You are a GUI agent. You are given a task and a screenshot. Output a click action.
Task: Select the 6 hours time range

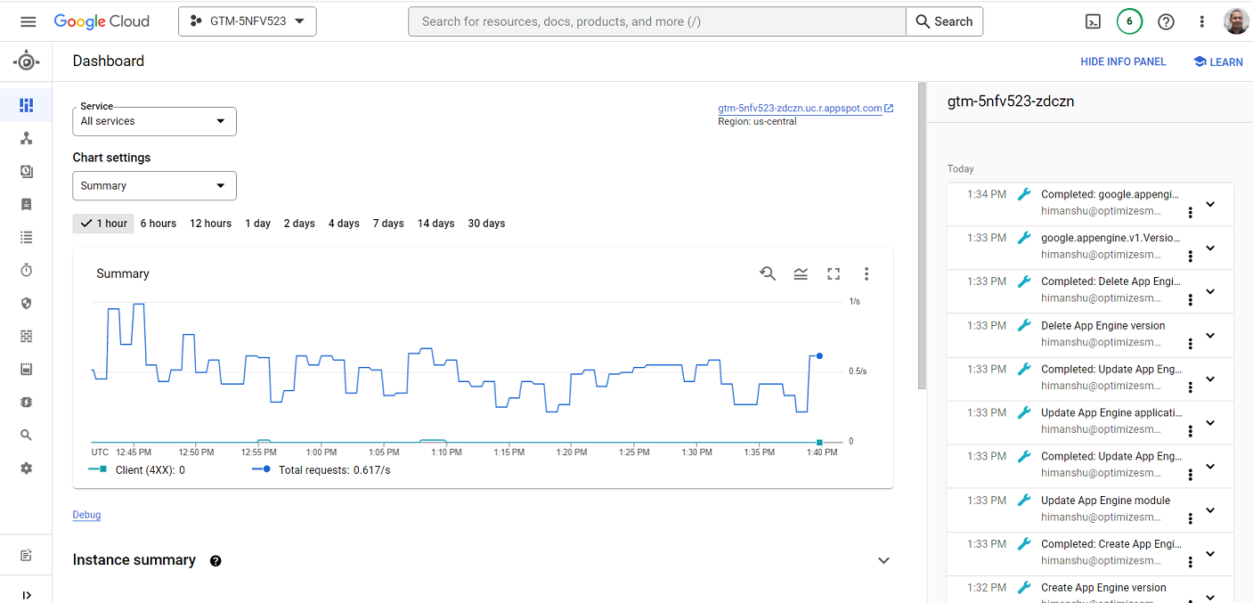point(159,224)
